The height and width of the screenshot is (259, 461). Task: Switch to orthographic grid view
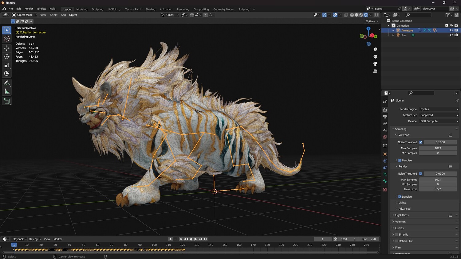tap(375, 71)
